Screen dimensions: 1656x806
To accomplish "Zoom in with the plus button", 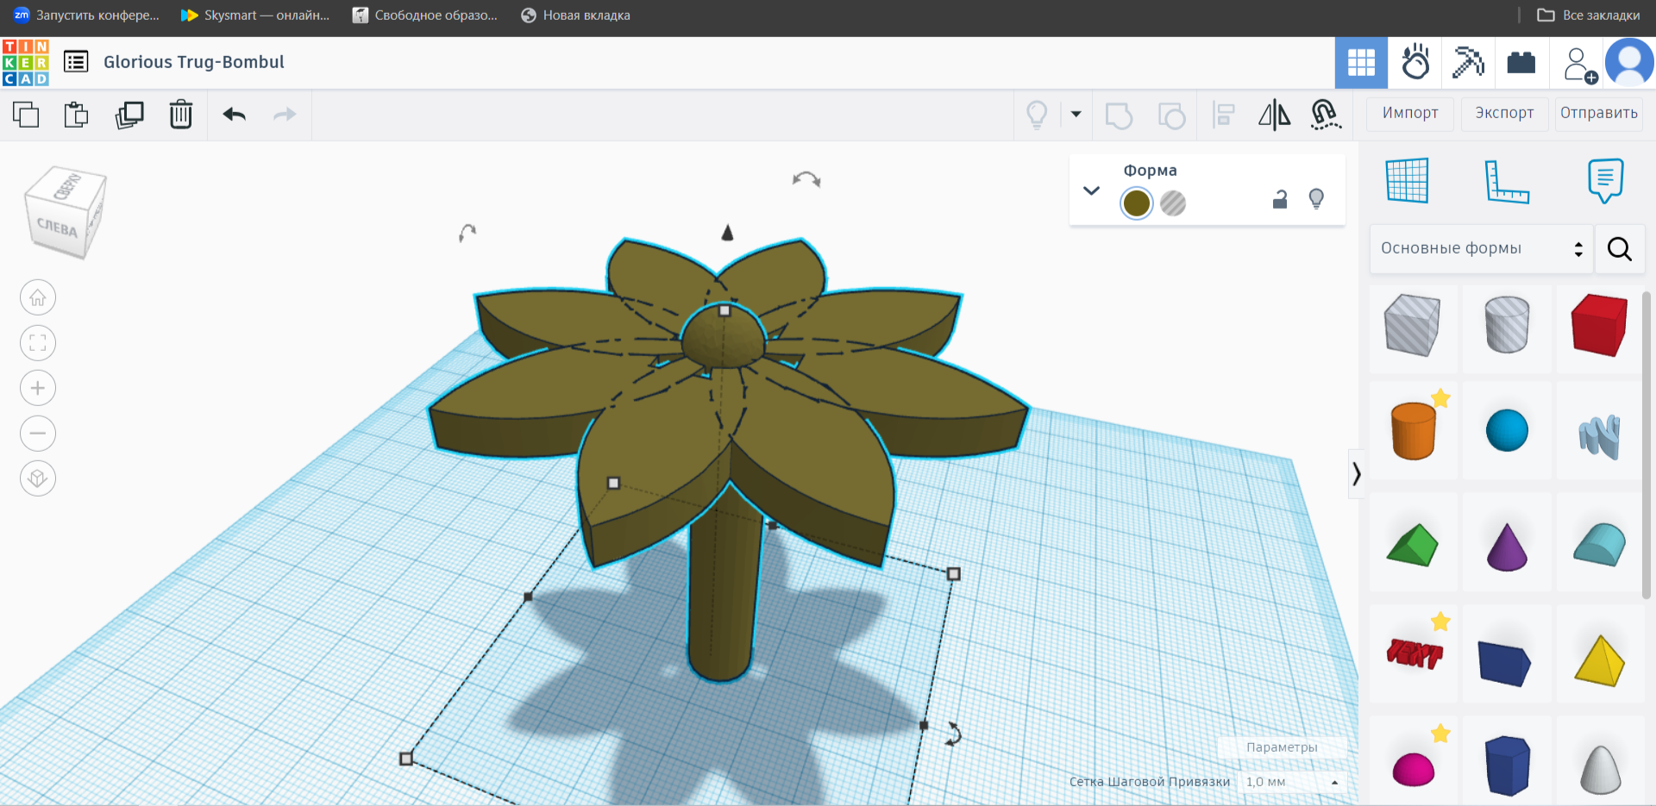I will 38,388.
